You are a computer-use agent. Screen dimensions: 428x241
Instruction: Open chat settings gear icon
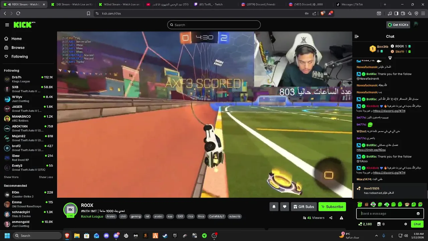tap(406, 224)
